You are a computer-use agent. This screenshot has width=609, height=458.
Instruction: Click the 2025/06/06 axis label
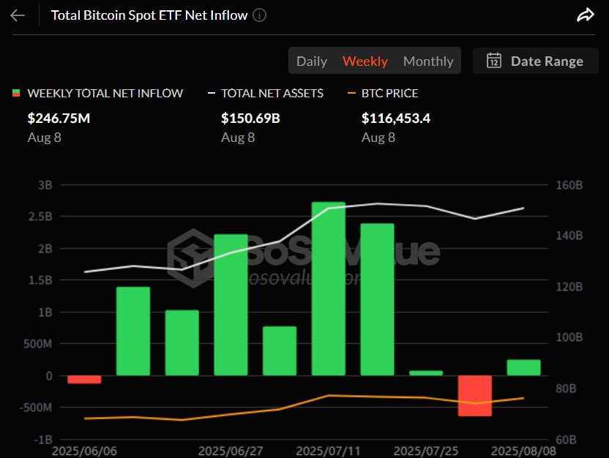[x=85, y=451]
